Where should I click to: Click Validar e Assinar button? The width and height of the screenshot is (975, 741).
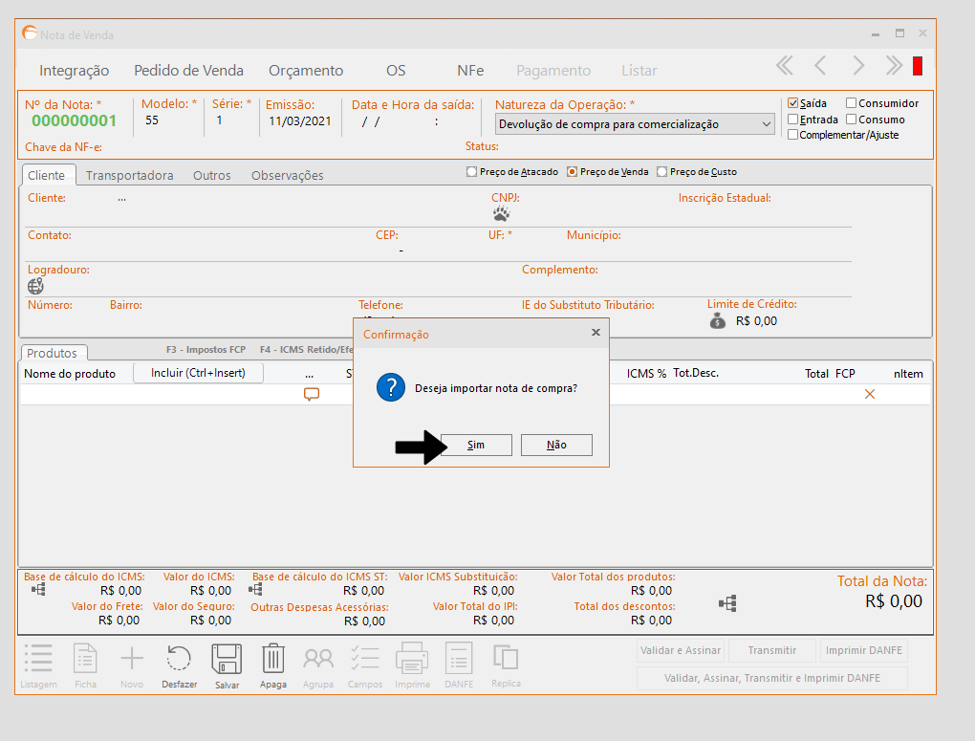point(681,650)
